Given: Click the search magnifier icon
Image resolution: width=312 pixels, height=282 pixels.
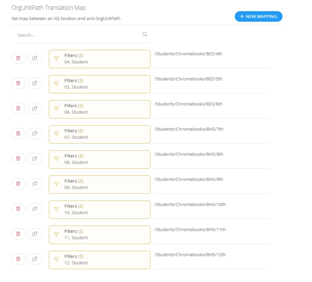Looking at the screenshot, I should (145, 35).
